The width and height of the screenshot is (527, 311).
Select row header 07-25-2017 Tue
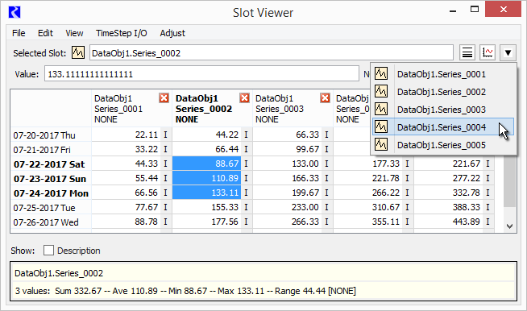tap(51, 208)
